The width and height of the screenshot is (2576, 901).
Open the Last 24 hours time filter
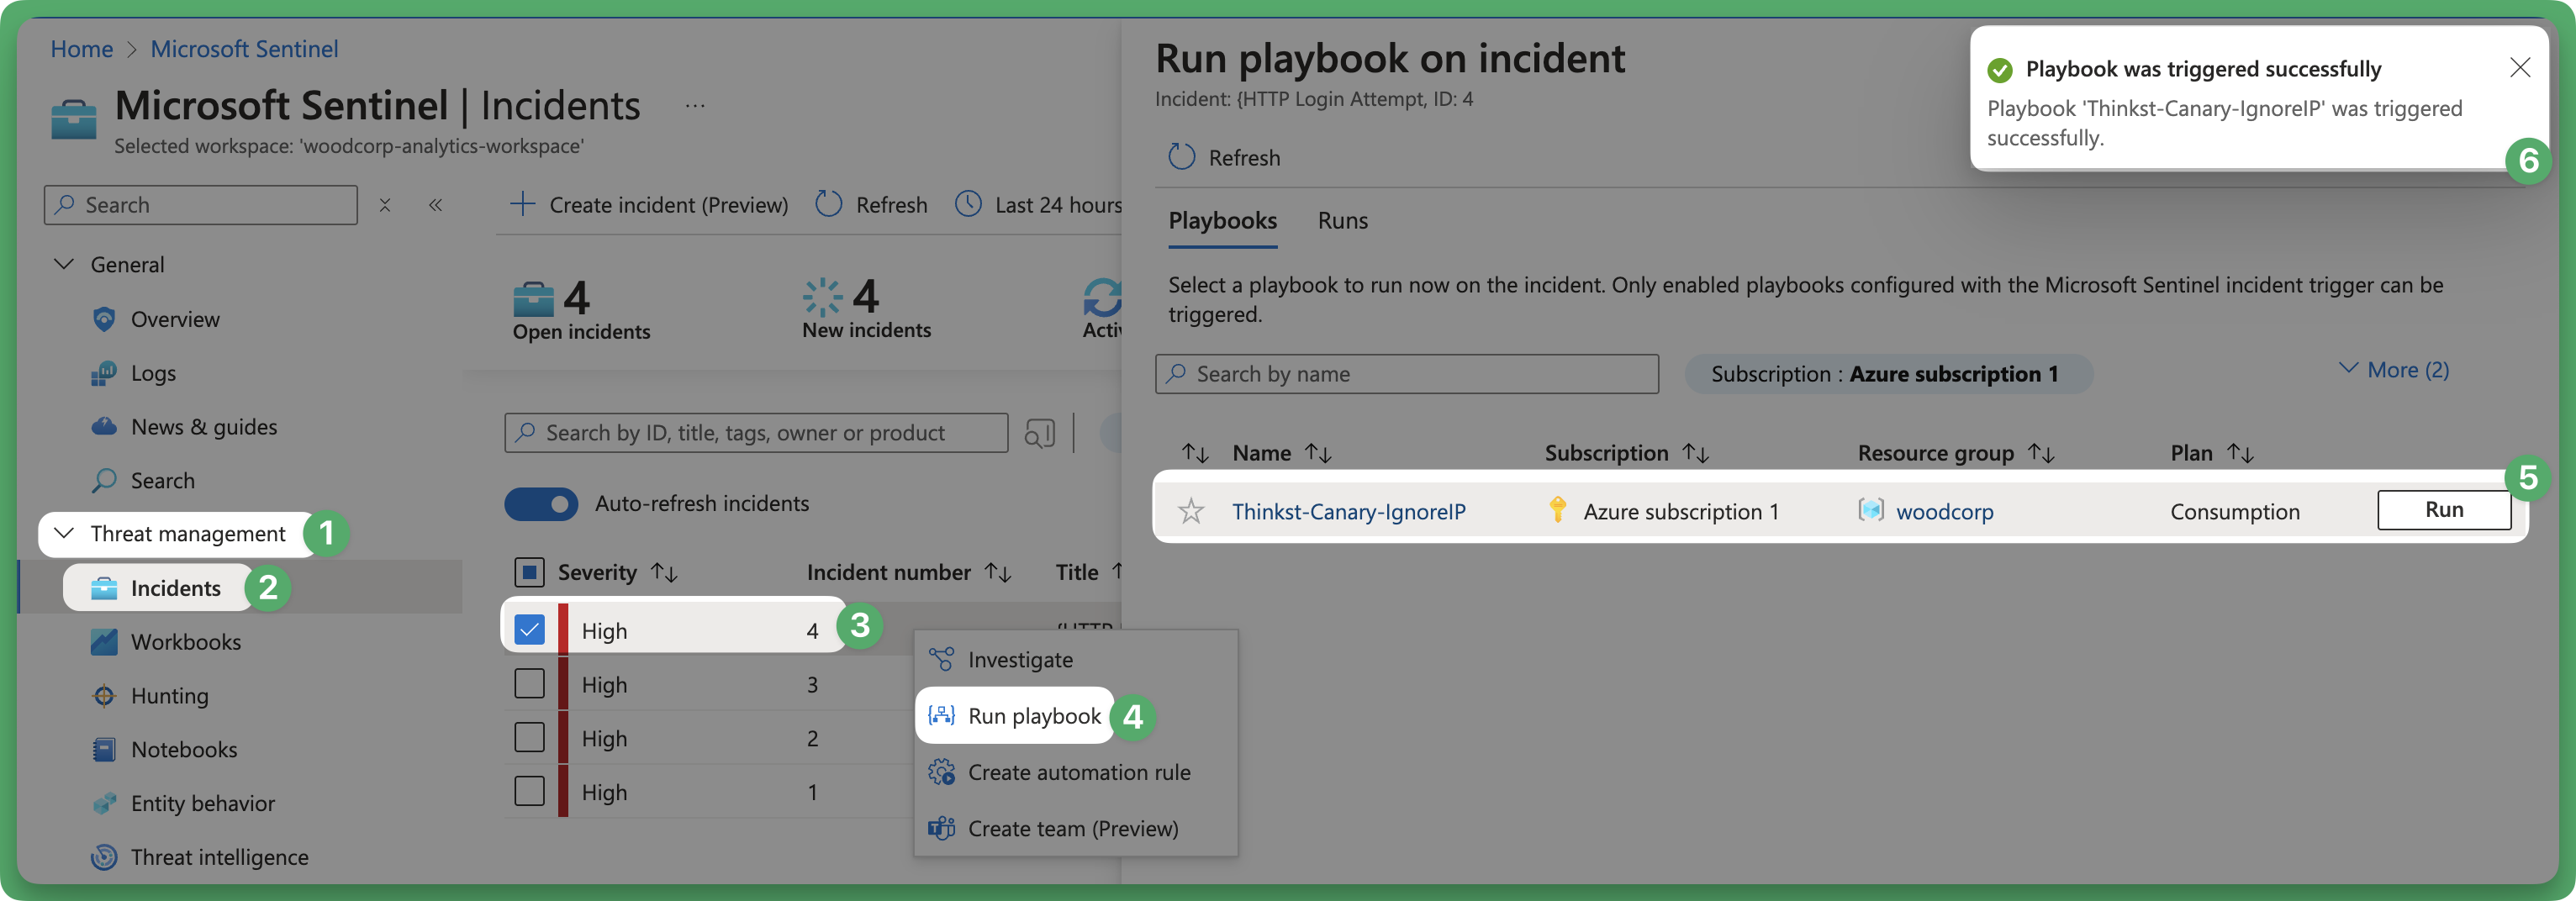pyautogui.click(x=1038, y=205)
